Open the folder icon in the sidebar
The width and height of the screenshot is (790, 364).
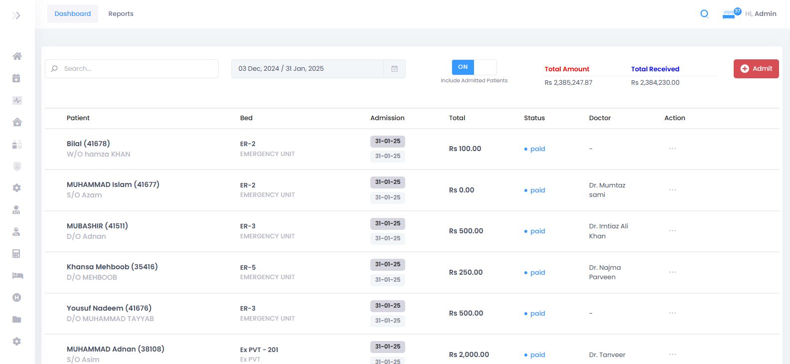click(17, 320)
